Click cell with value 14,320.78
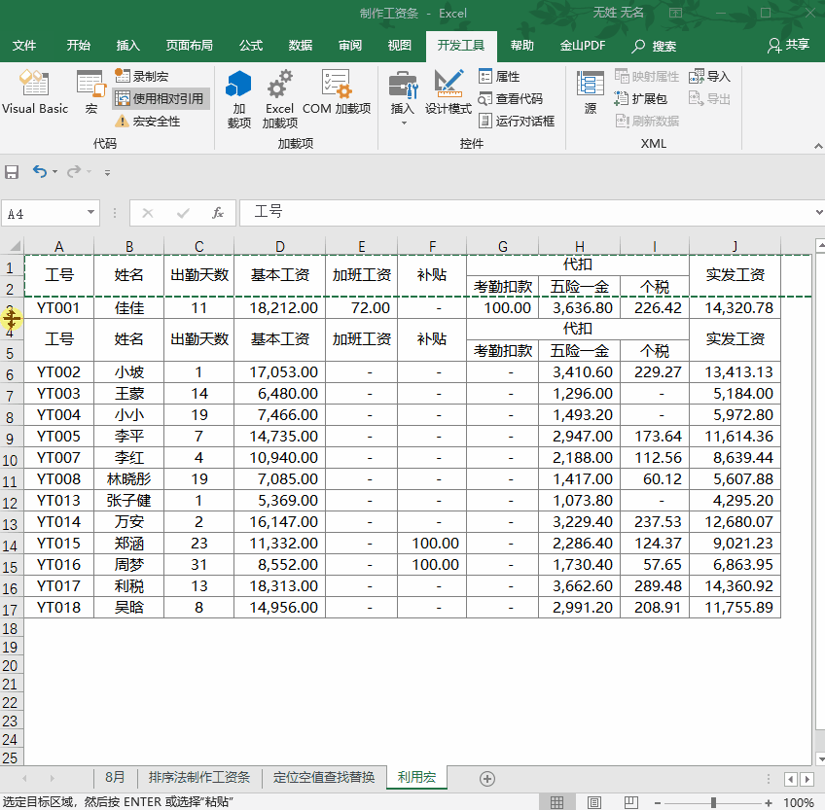The image size is (825, 810). click(x=735, y=307)
